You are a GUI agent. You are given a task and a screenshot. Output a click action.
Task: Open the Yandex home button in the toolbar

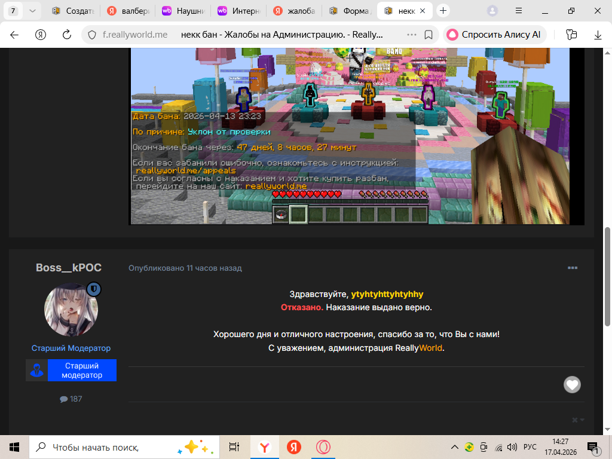tap(41, 35)
